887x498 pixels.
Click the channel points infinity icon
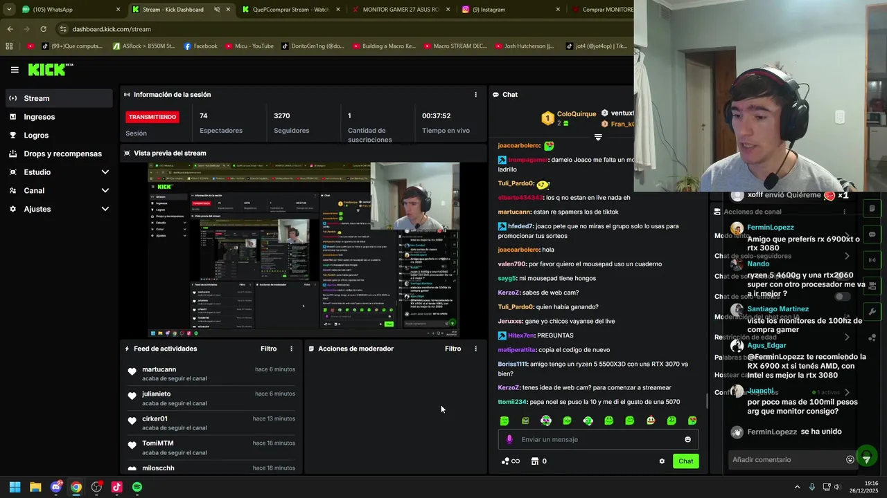click(x=511, y=461)
